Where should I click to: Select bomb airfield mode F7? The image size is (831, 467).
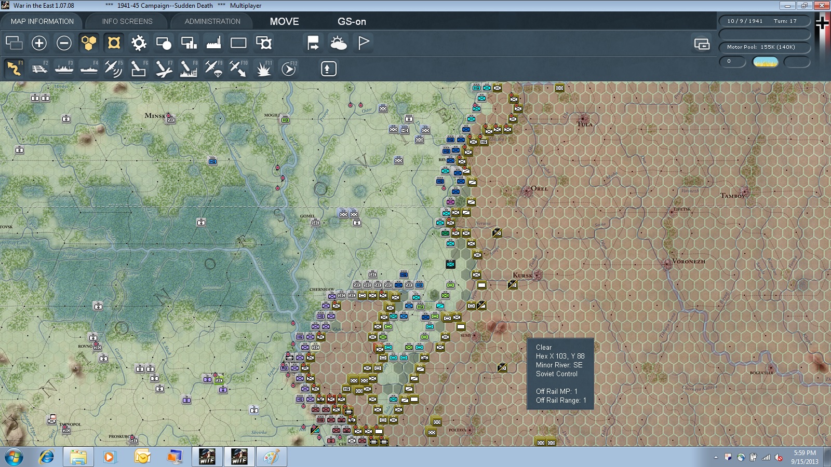pos(164,68)
